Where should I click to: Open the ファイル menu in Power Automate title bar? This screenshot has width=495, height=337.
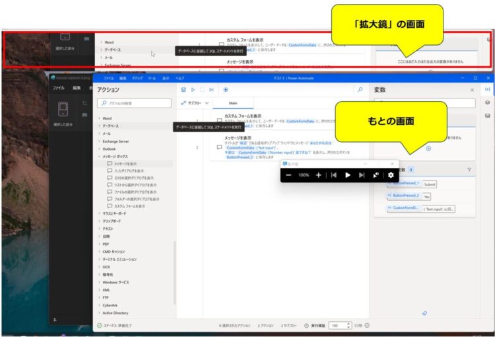click(108, 79)
